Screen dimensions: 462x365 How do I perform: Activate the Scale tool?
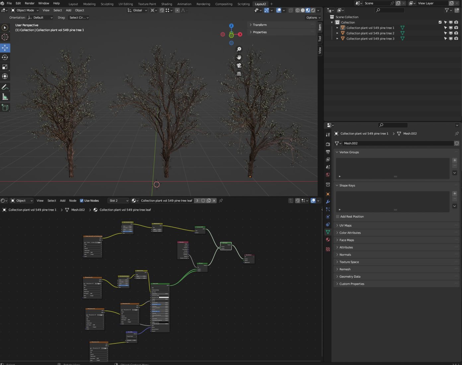(5, 67)
